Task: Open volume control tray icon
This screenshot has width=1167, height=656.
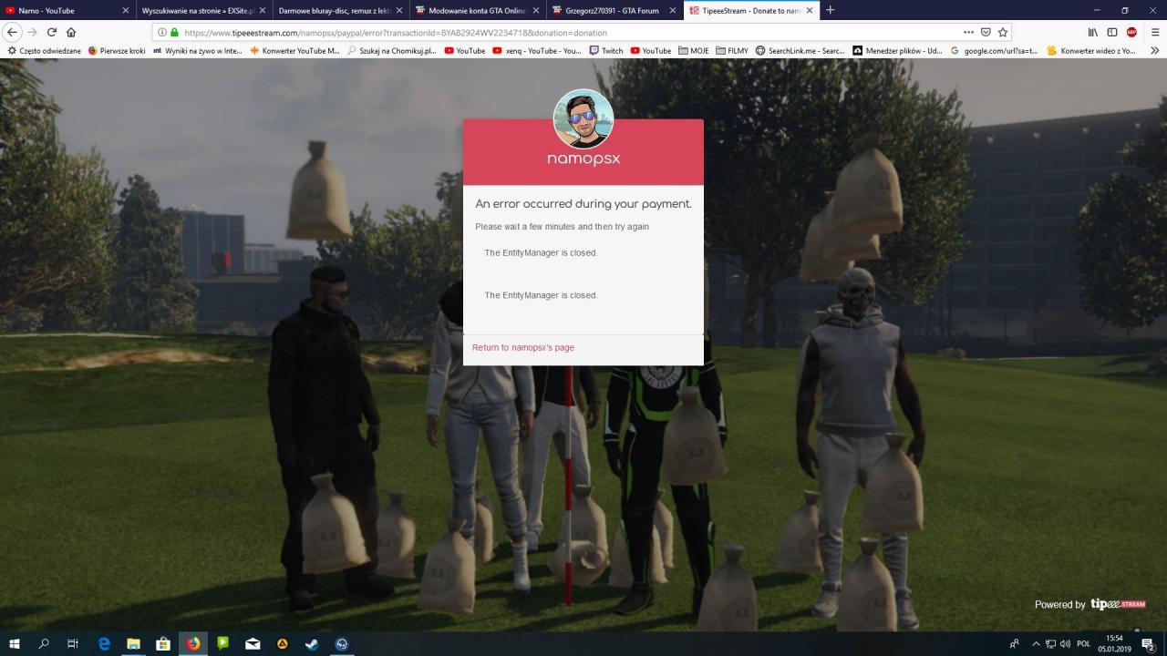Action: (x=1065, y=643)
